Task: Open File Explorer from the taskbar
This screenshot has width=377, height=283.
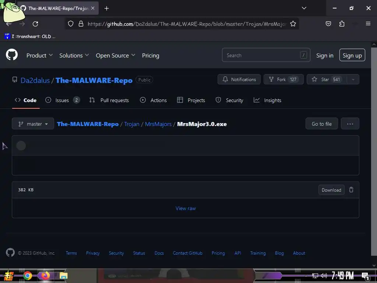Action: 63,276
